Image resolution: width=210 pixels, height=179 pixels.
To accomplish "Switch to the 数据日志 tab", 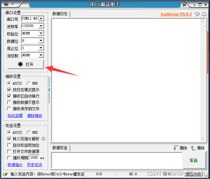I will pyautogui.click(x=60, y=14).
